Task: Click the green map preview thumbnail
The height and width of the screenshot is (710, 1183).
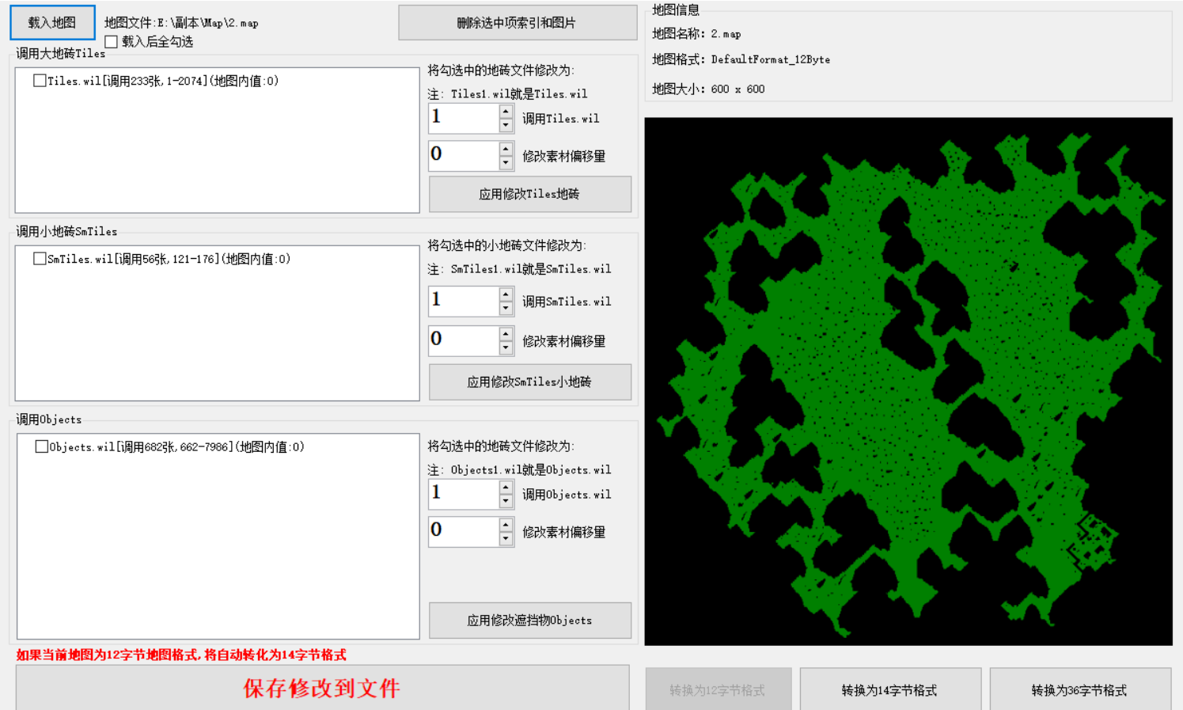Action: 908,382
